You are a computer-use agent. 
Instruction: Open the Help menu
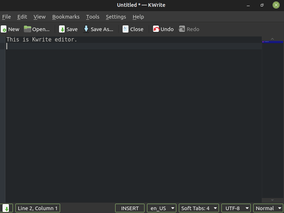click(x=138, y=17)
